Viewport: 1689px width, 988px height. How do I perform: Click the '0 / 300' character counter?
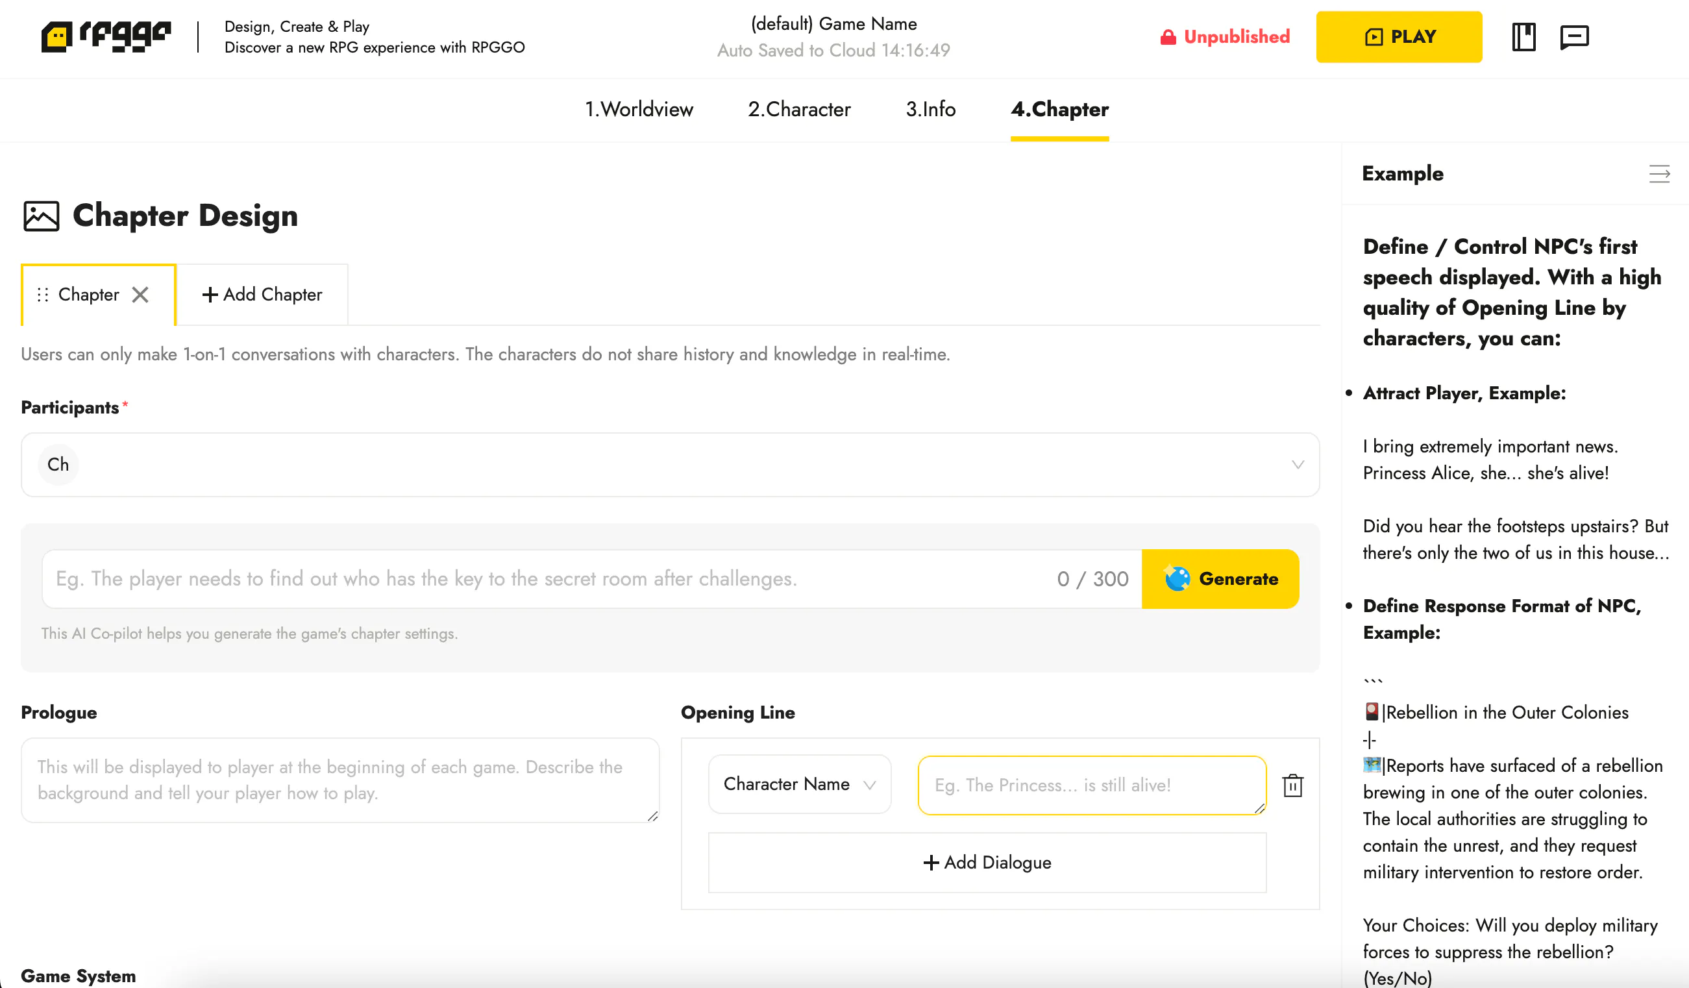[1092, 579]
